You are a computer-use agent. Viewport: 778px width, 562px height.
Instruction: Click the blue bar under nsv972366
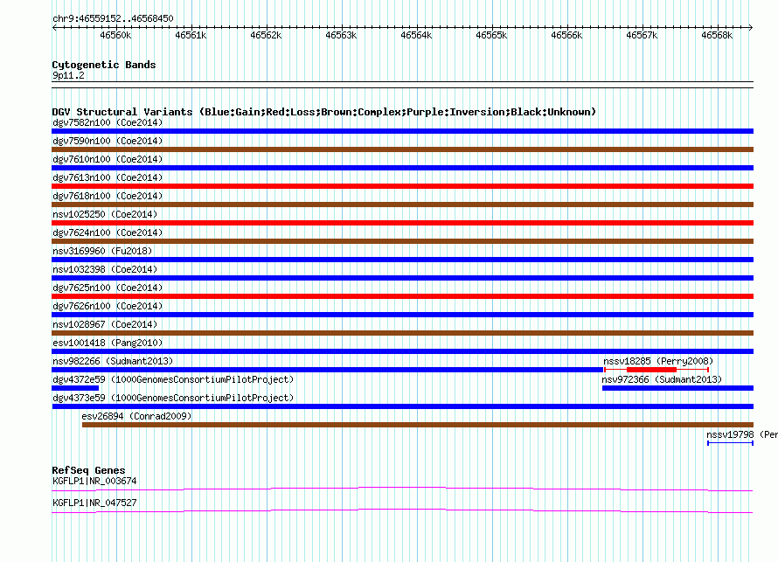pos(677,388)
